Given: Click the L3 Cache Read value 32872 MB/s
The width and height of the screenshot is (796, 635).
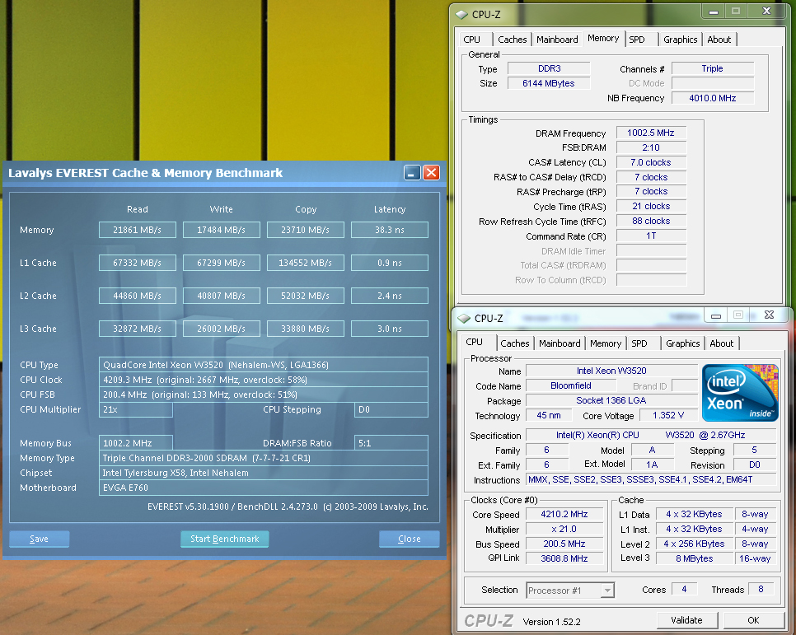Looking at the screenshot, I should click(x=138, y=329).
